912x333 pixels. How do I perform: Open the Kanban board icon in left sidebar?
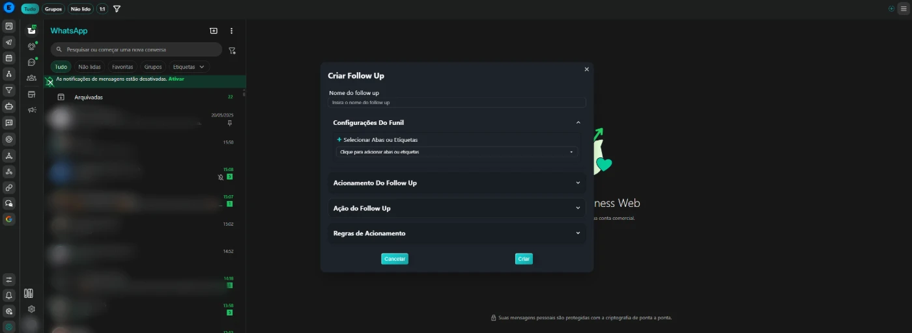[x=9, y=26]
